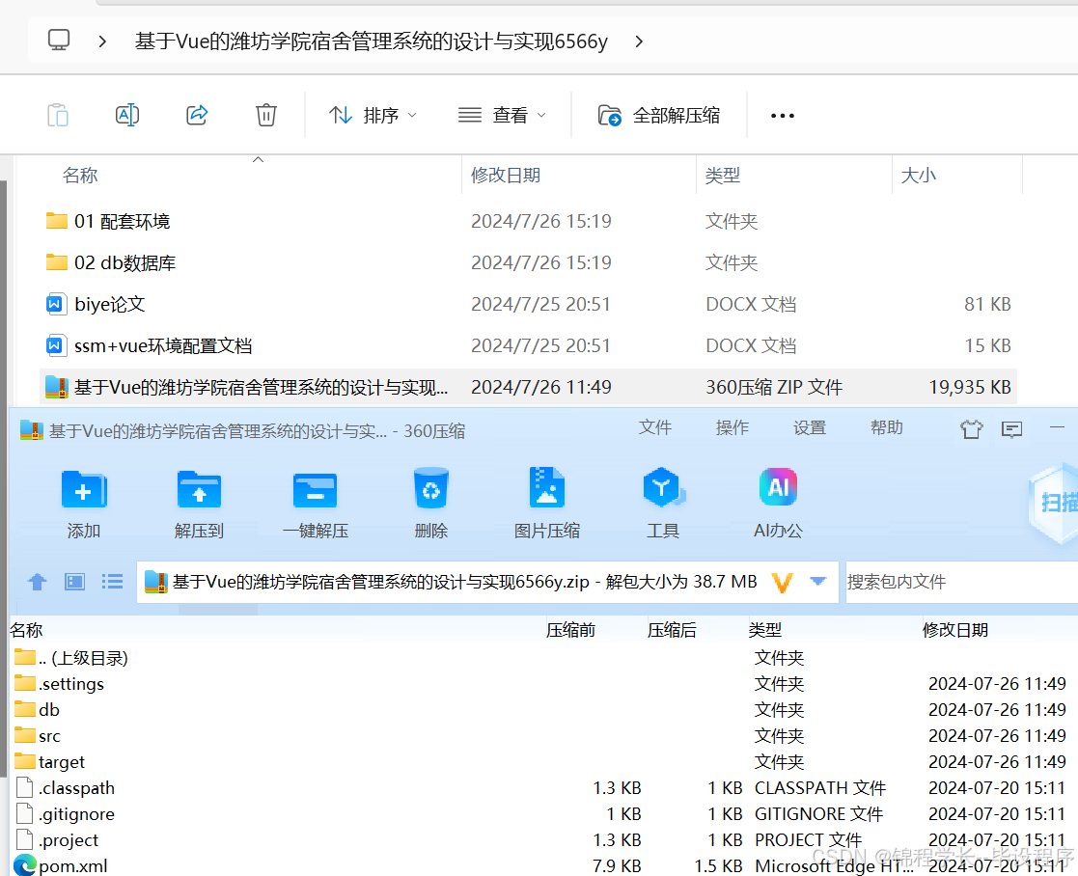Click the up-arrow parent directory icon
This screenshot has width=1078, height=876.
(37, 582)
